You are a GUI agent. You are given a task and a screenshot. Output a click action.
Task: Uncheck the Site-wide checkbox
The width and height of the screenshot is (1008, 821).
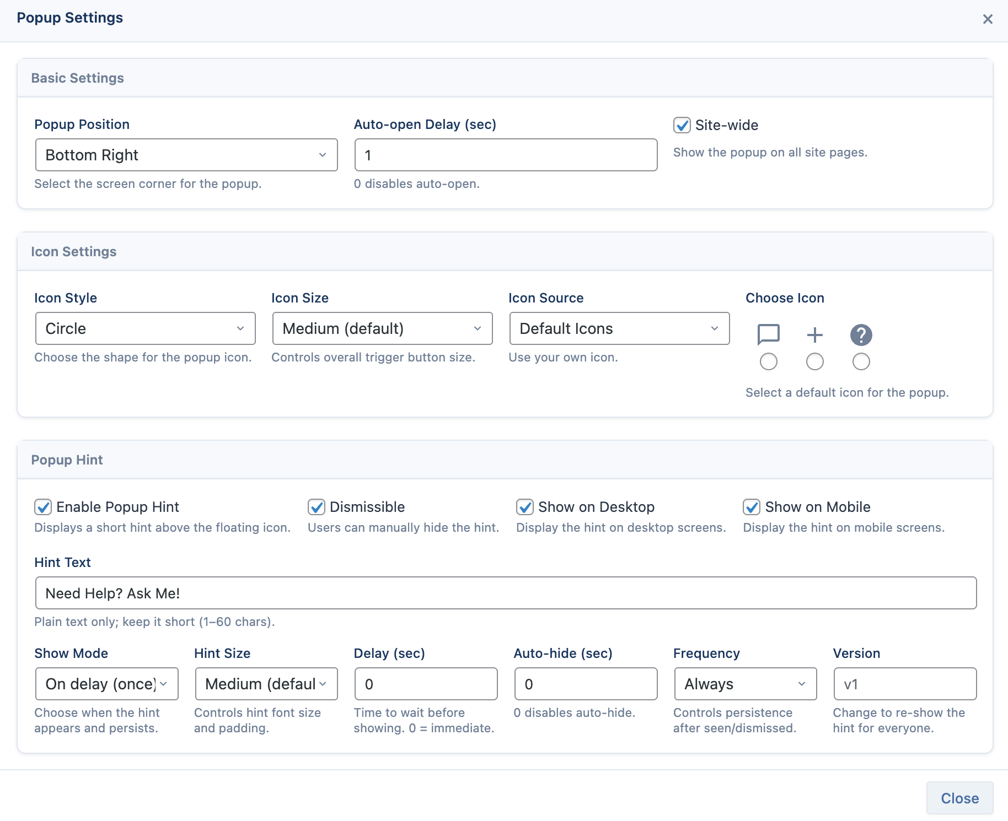[x=682, y=125]
